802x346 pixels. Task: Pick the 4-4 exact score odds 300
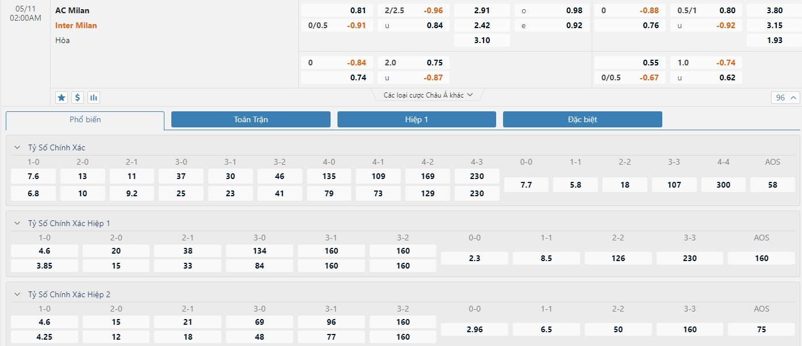click(723, 185)
